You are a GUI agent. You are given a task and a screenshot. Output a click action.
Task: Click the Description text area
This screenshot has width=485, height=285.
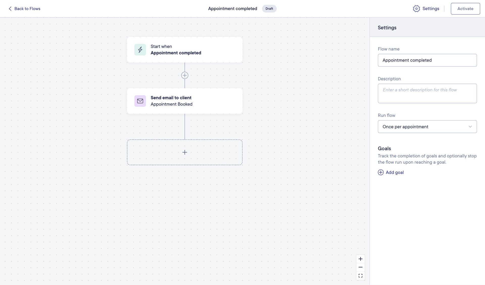[x=427, y=93]
